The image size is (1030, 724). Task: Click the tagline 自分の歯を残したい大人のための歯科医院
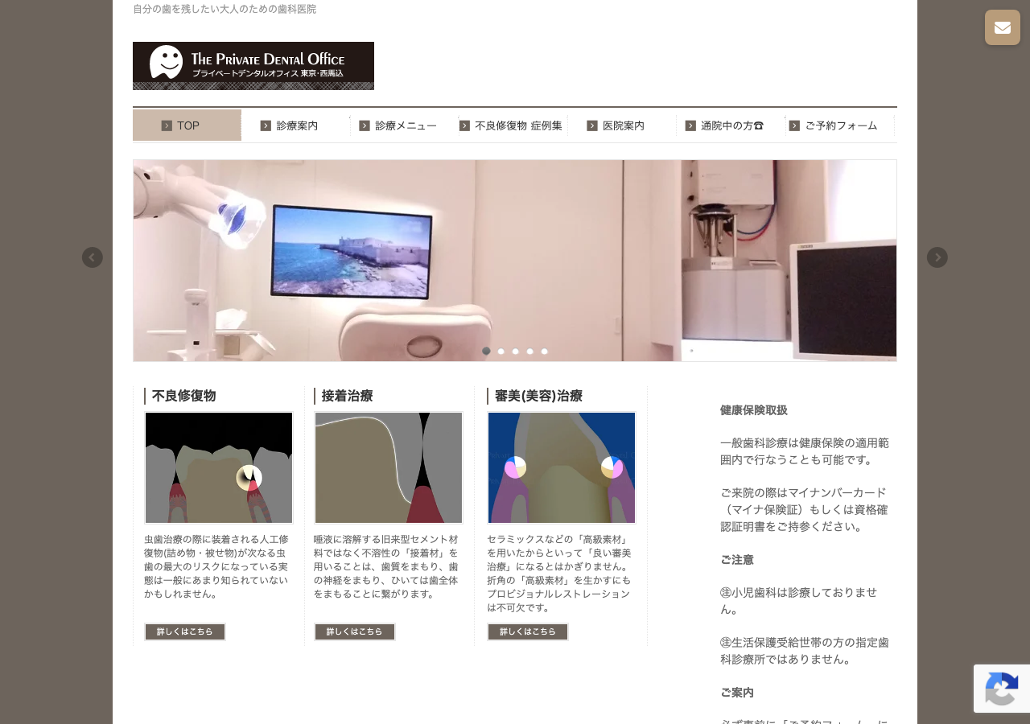[225, 9]
